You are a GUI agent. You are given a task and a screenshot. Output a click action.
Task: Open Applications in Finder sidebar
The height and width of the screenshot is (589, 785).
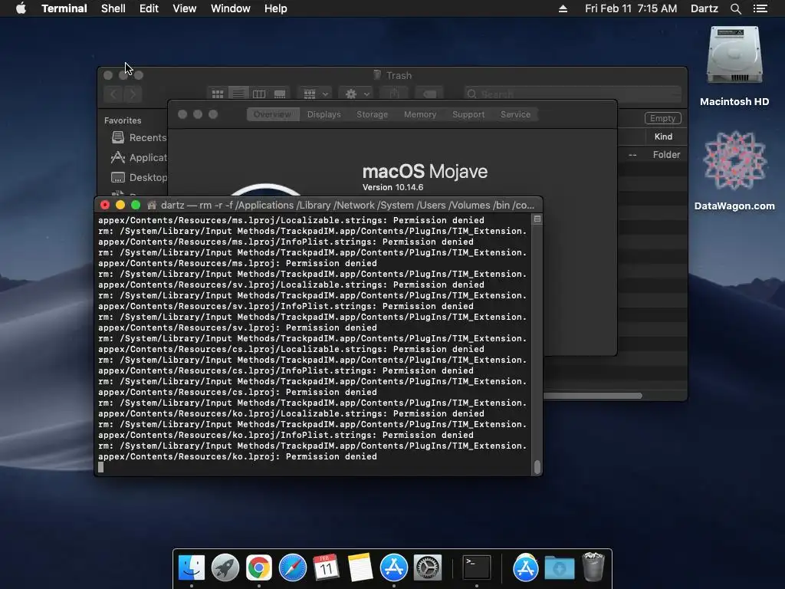coord(140,157)
